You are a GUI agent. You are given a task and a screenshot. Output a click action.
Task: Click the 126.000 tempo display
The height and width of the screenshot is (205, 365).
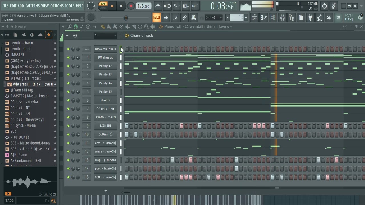pos(144,6)
